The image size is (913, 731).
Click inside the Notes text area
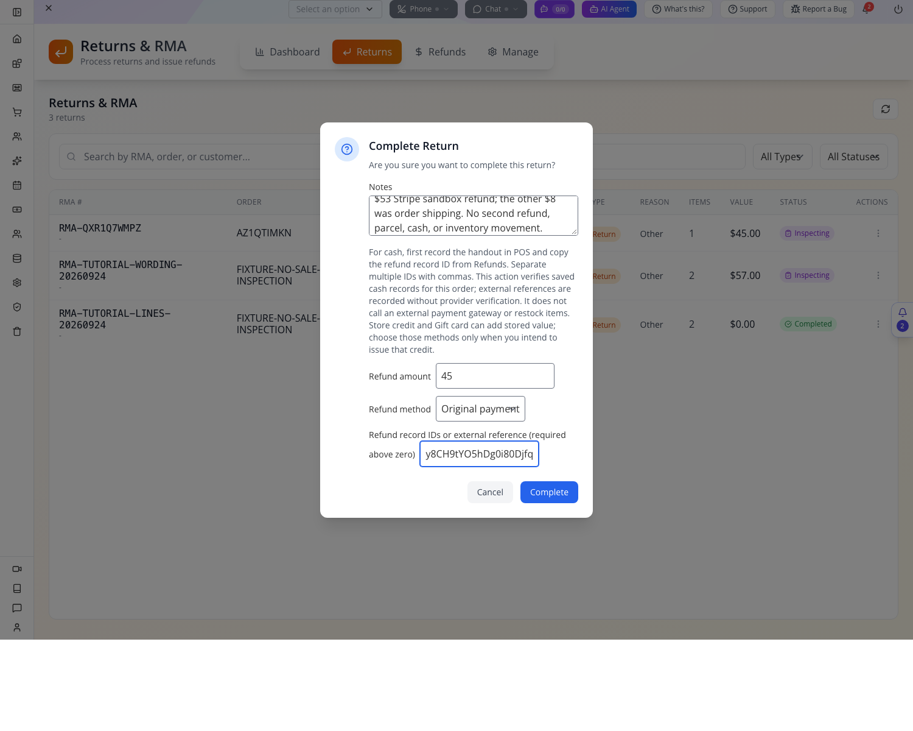473,215
